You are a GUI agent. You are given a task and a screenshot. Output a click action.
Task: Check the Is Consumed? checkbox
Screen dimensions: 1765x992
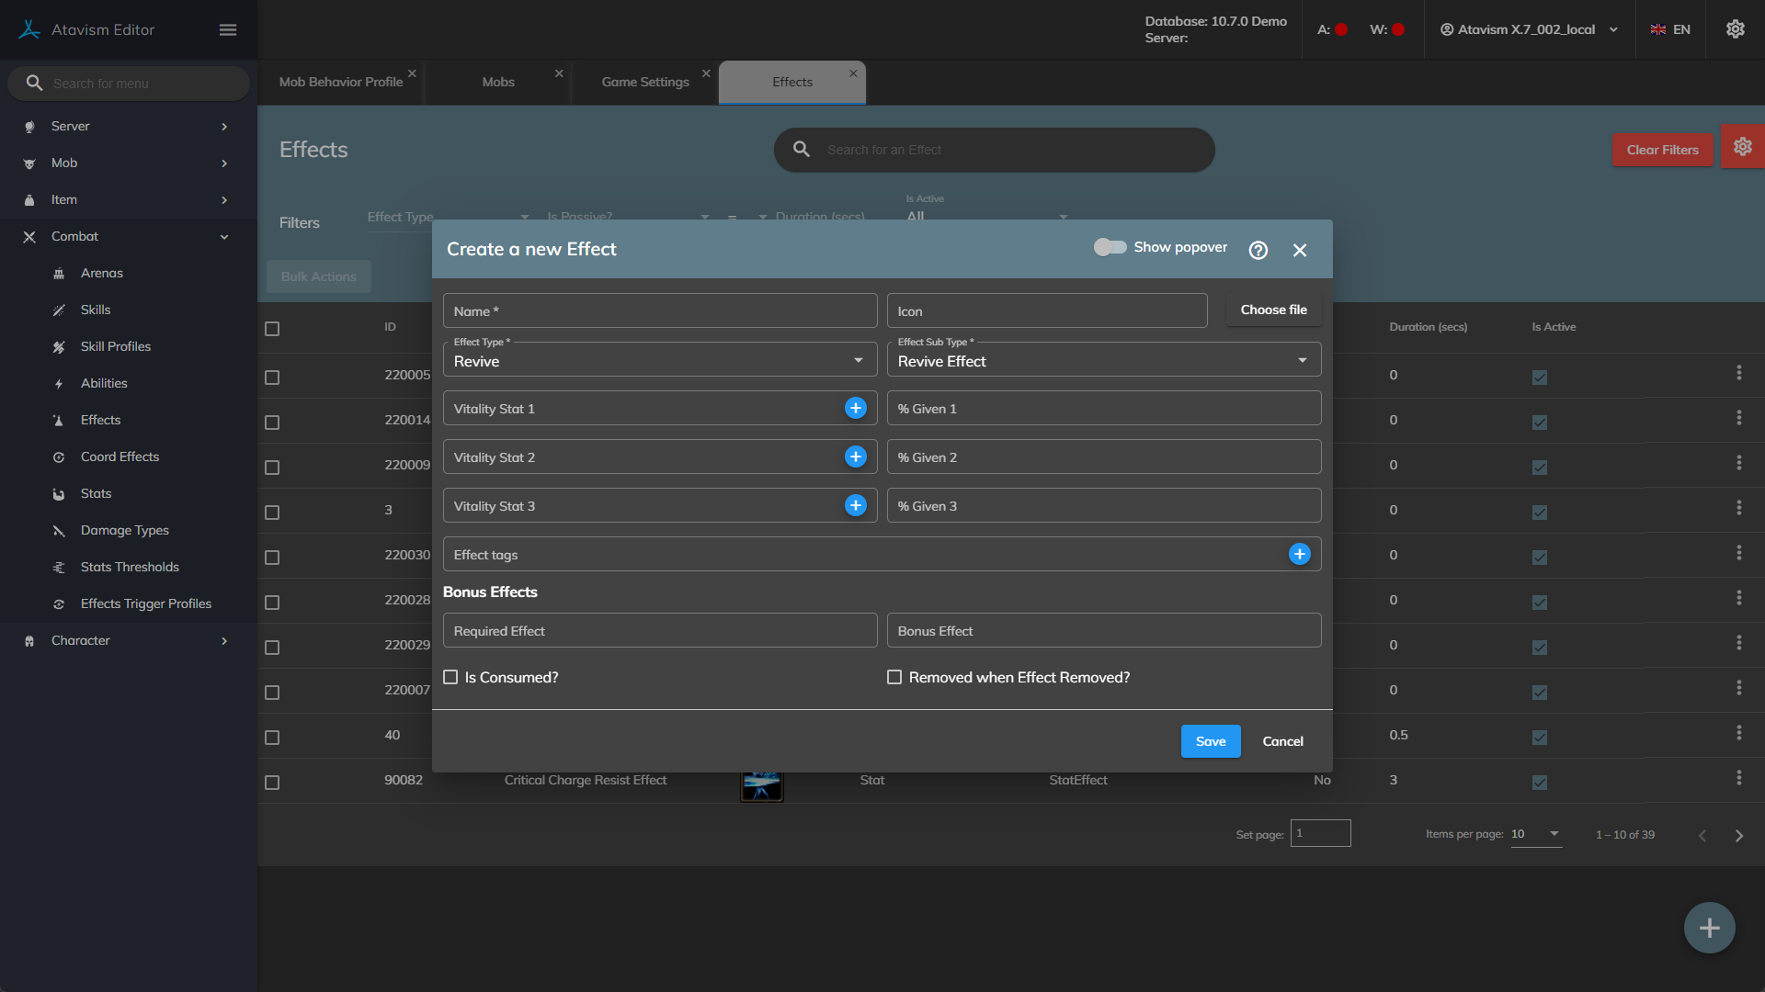[450, 677]
